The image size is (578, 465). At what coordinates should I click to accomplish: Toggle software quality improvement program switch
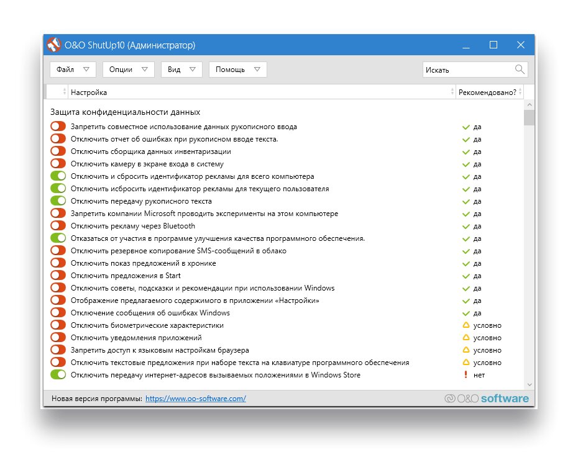(x=58, y=238)
